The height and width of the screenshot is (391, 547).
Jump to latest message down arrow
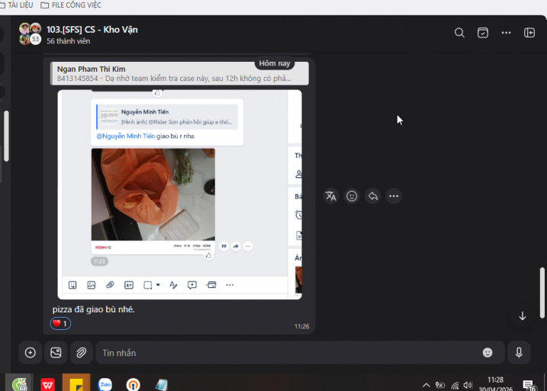pyautogui.click(x=523, y=316)
